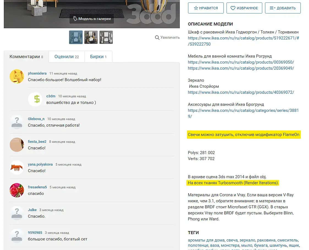The image size is (309, 250).
Task: Open fiesta_bee2 avatar picture
Action: 17,145
